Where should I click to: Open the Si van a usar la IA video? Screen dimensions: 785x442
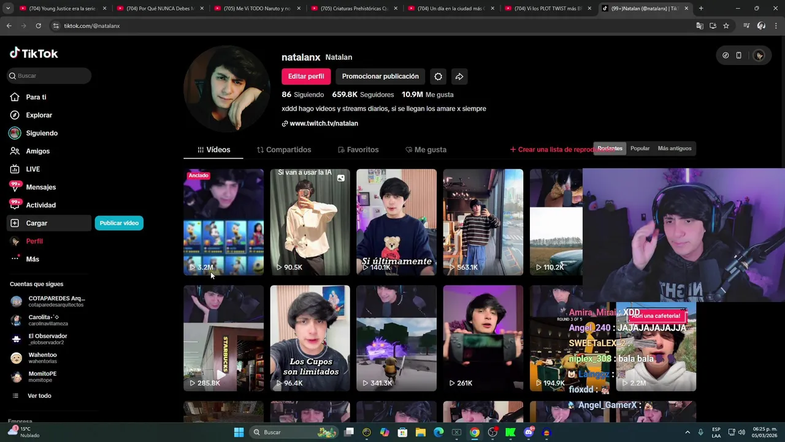click(x=310, y=222)
